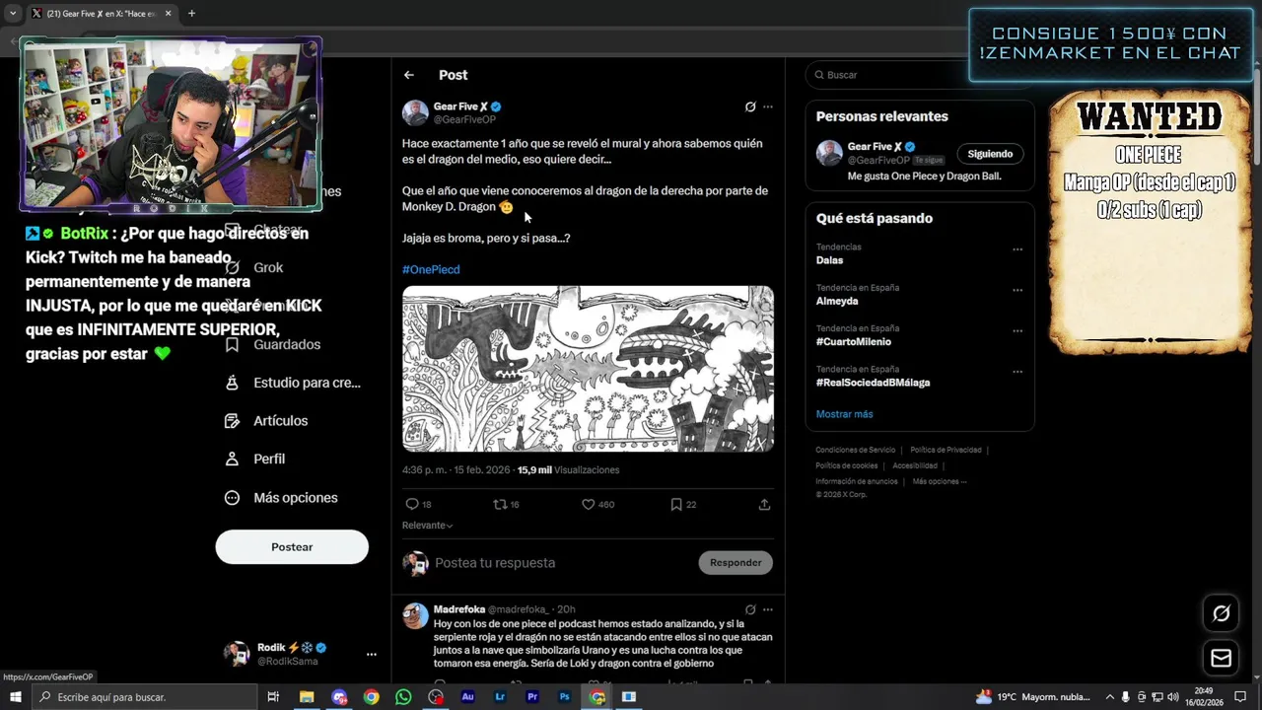Screen dimensions: 1262x710
Task: Click the volume icon in system tray
Action: (x=1173, y=697)
